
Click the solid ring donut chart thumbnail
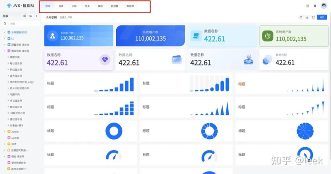(114, 131)
